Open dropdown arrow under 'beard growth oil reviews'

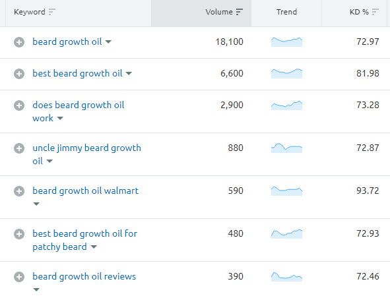pyautogui.click(x=36, y=290)
